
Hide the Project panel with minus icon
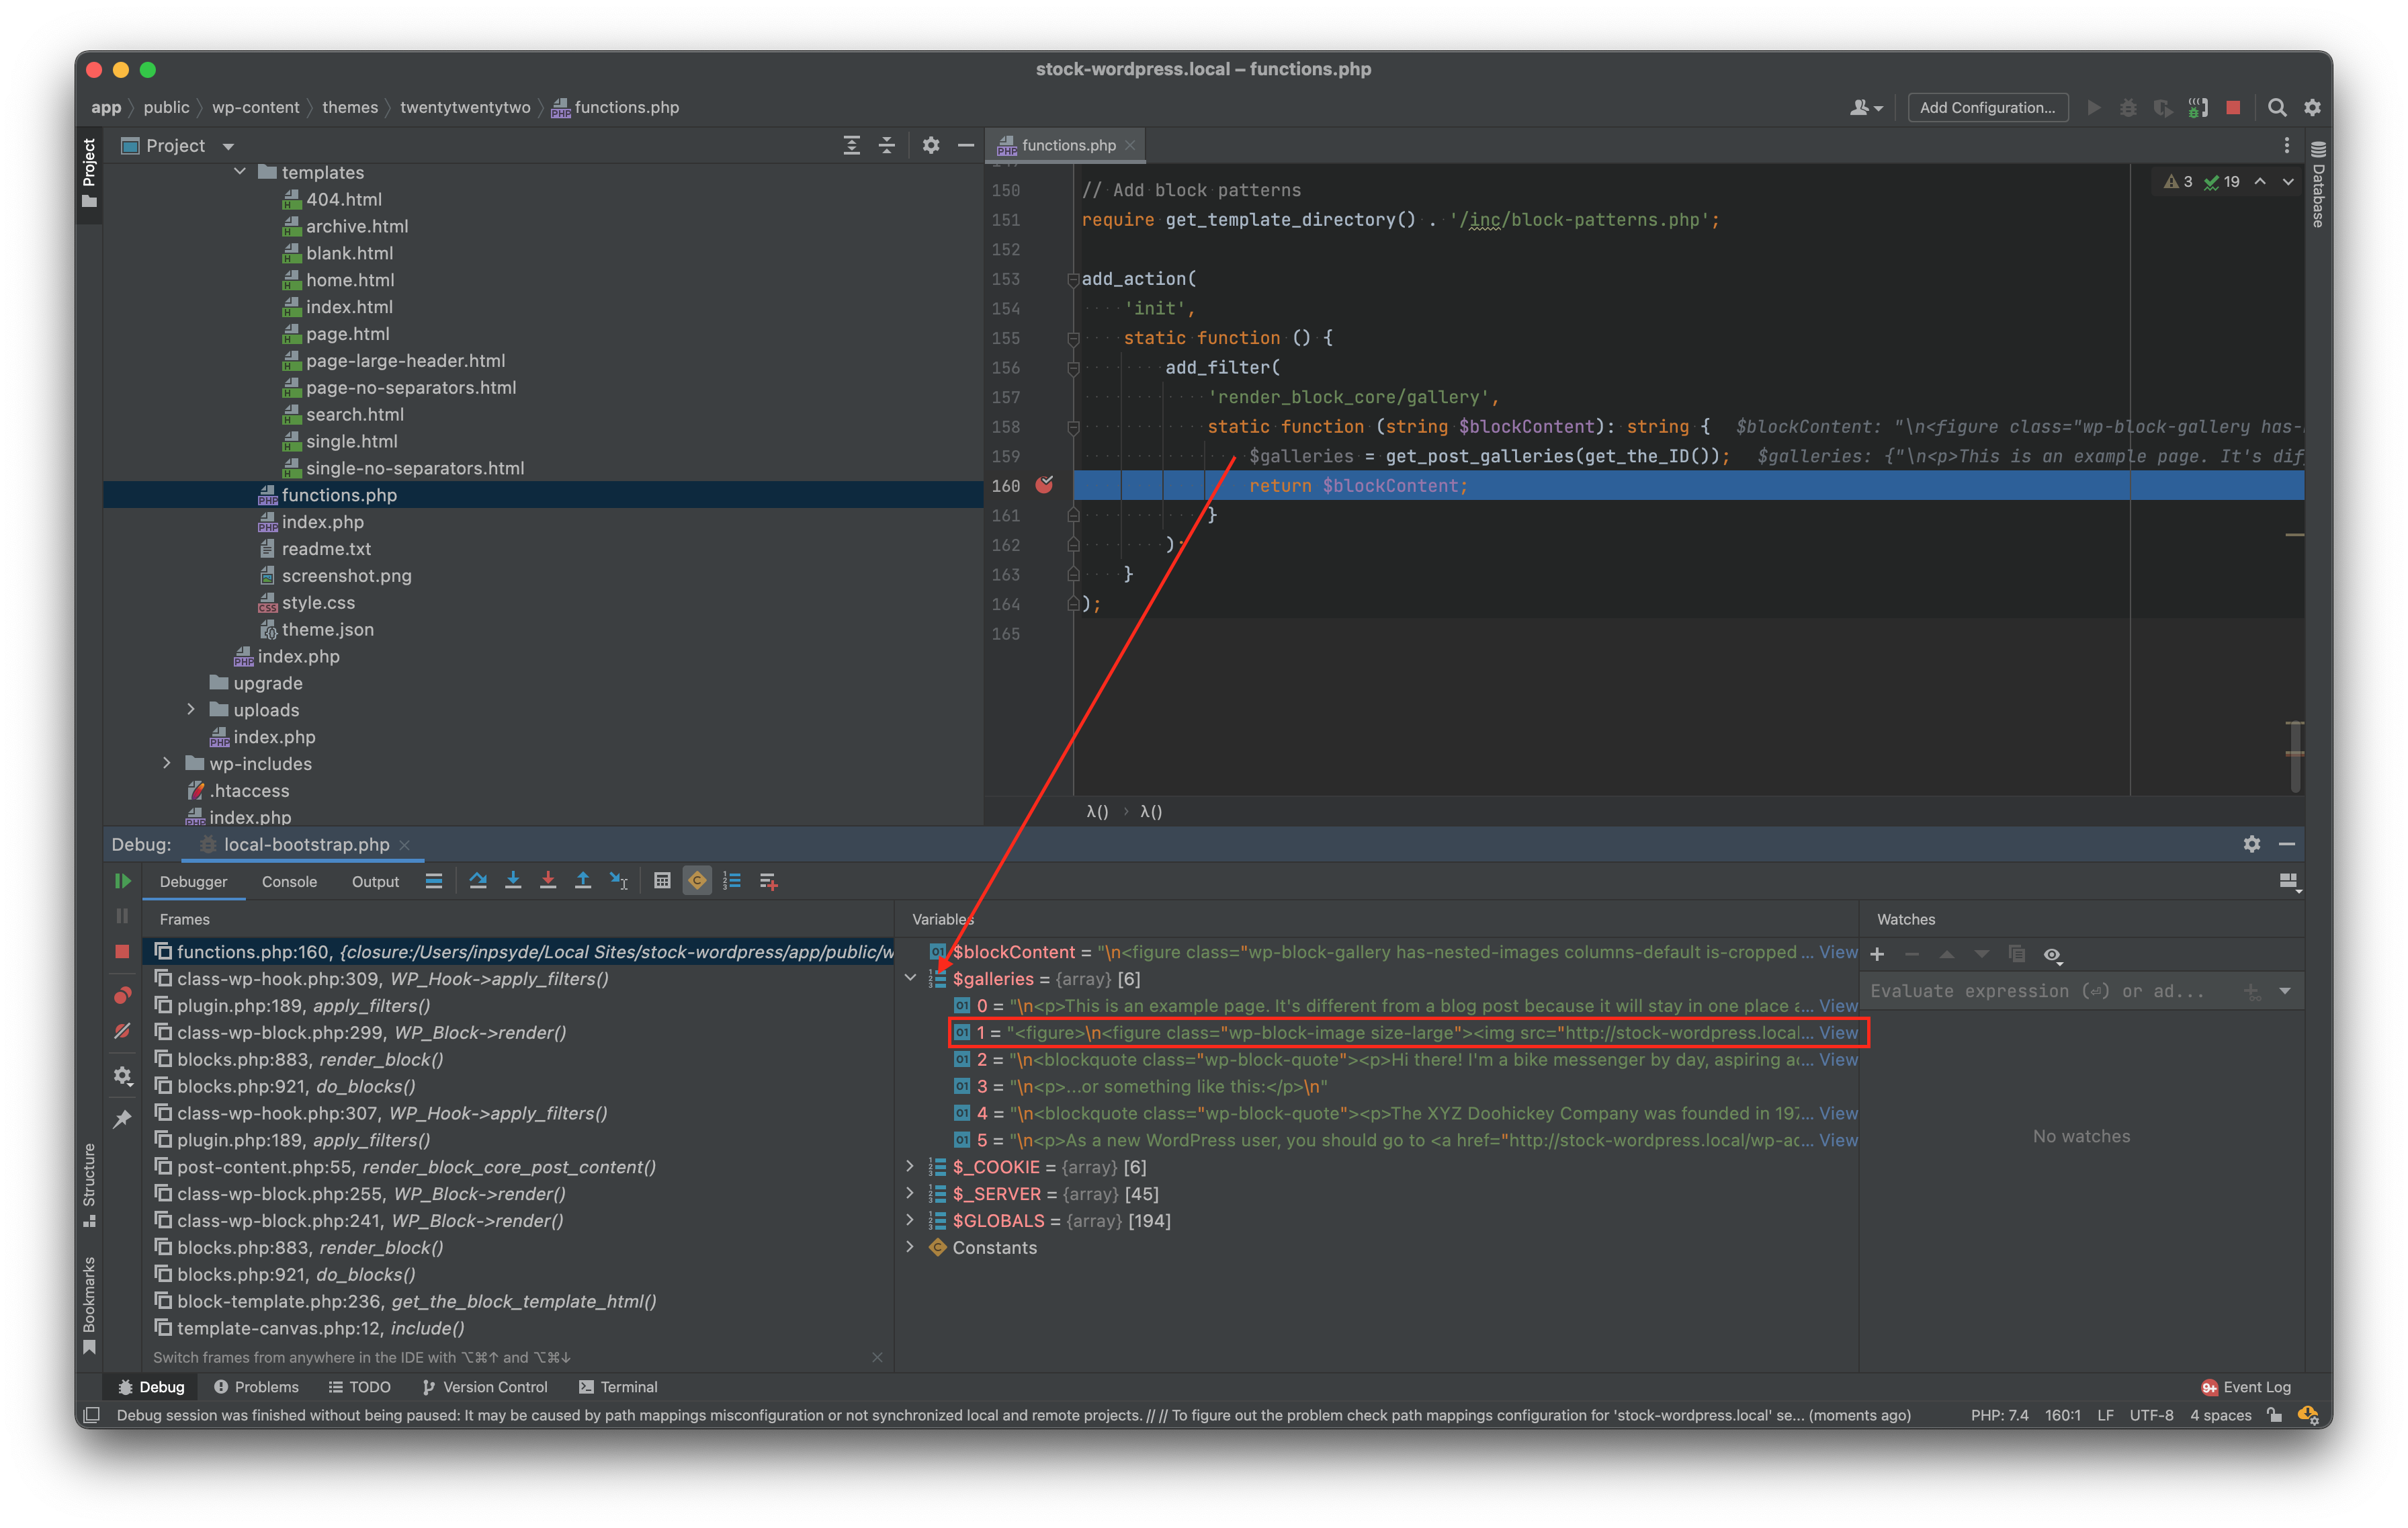[x=966, y=145]
